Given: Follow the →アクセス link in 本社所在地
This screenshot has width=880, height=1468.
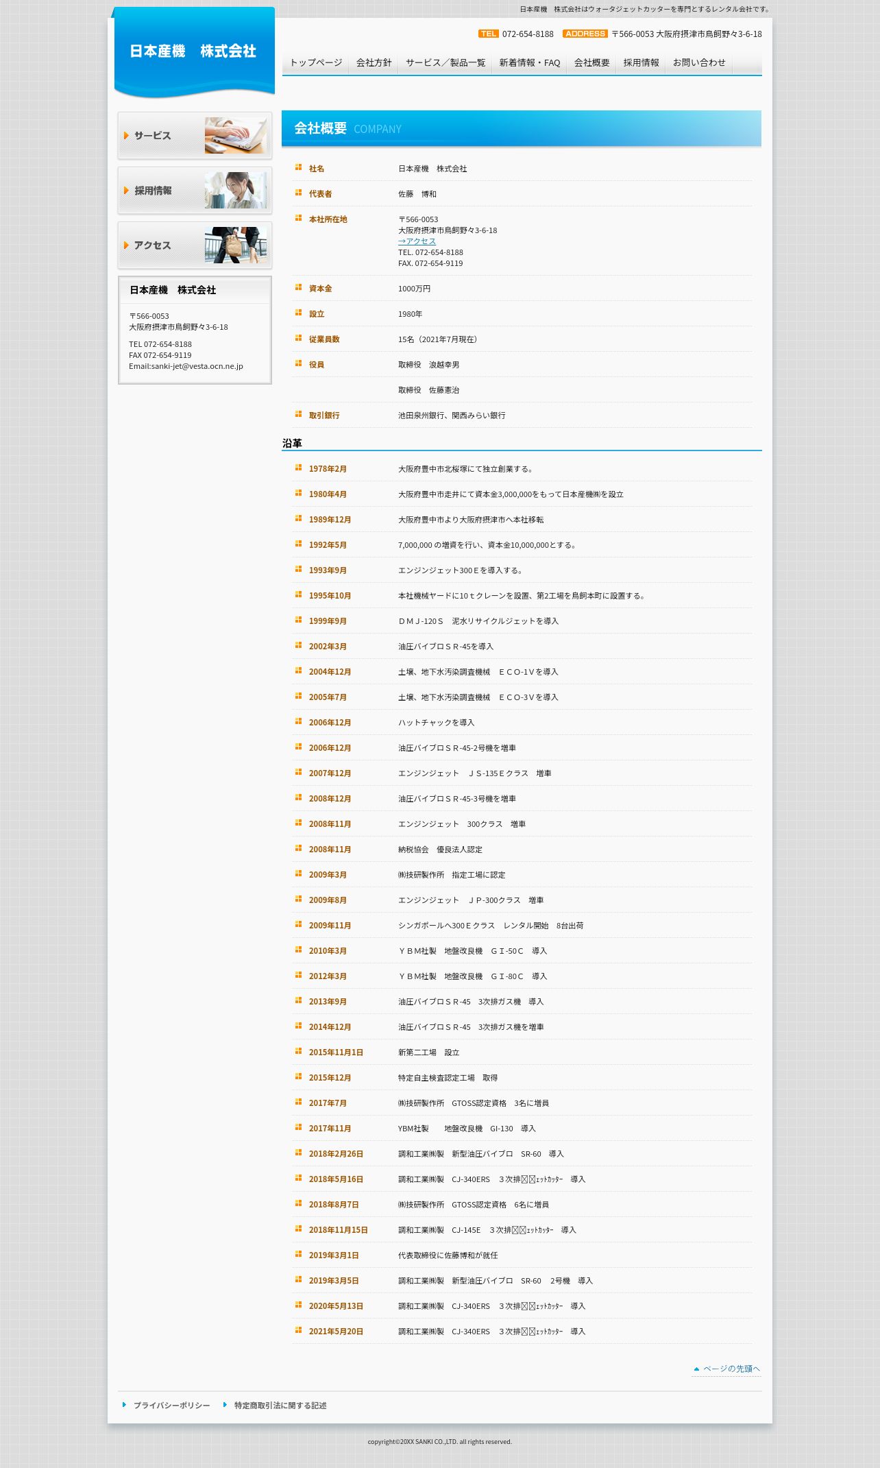Looking at the screenshot, I should tap(417, 241).
